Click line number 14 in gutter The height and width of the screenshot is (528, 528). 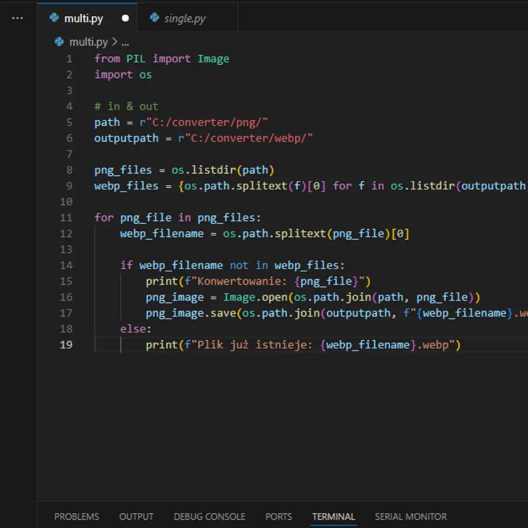(x=66, y=266)
